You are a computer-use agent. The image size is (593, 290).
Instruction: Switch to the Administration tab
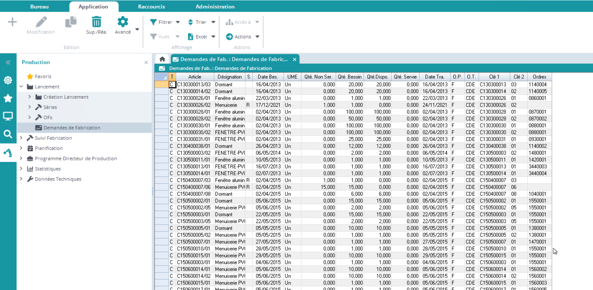pos(215,6)
